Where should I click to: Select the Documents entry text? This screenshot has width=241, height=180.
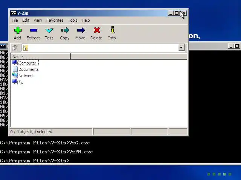click(29, 69)
